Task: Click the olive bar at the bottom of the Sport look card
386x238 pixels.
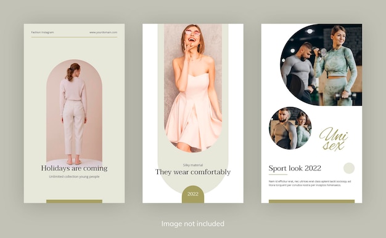Action: 311,201
